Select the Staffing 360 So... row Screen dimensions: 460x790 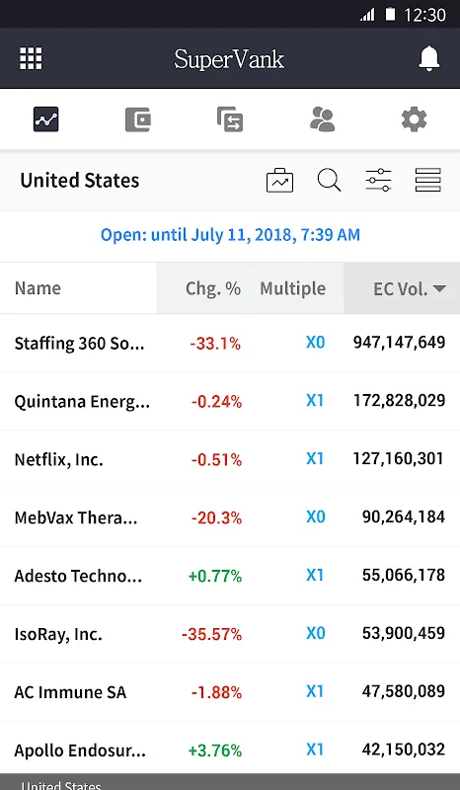pyautogui.click(x=230, y=343)
